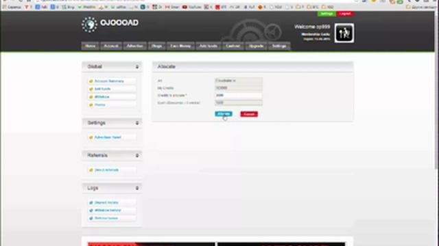Screen dimensions: 439x246
Task: Click icon beside Account Summary
Action: click(91, 81)
